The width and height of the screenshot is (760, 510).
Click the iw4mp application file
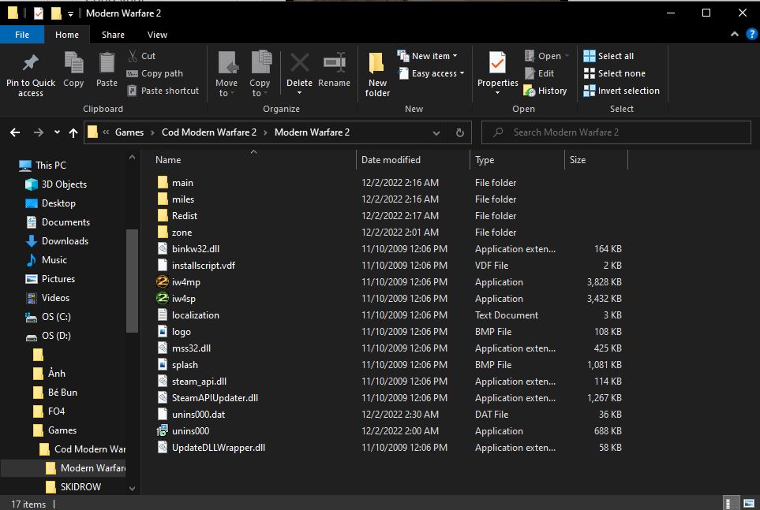pyautogui.click(x=186, y=282)
